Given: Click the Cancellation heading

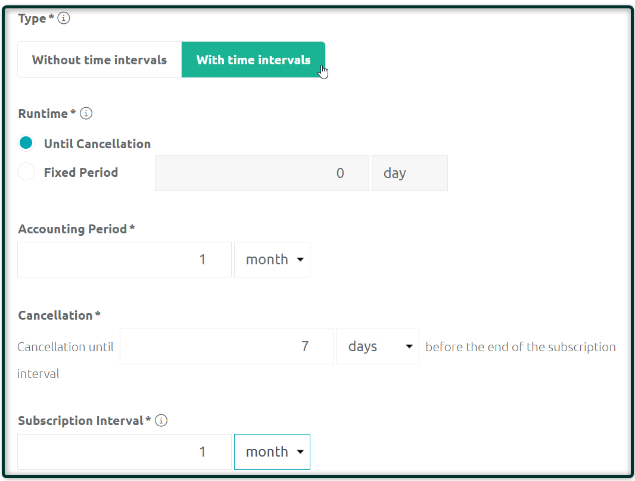Looking at the screenshot, I should click(x=59, y=315).
